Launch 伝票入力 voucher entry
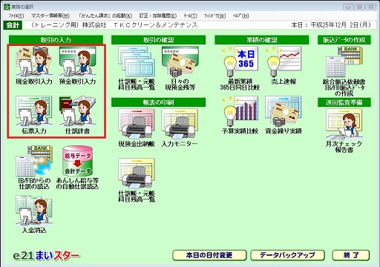Image resolution: width=380 pixels, height=267 pixels. (x=34, y=115)
